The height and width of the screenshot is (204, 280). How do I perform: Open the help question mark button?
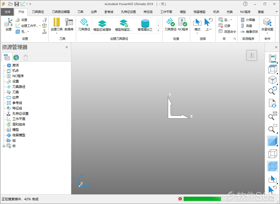pyautogui.click(x=245, y=4)
